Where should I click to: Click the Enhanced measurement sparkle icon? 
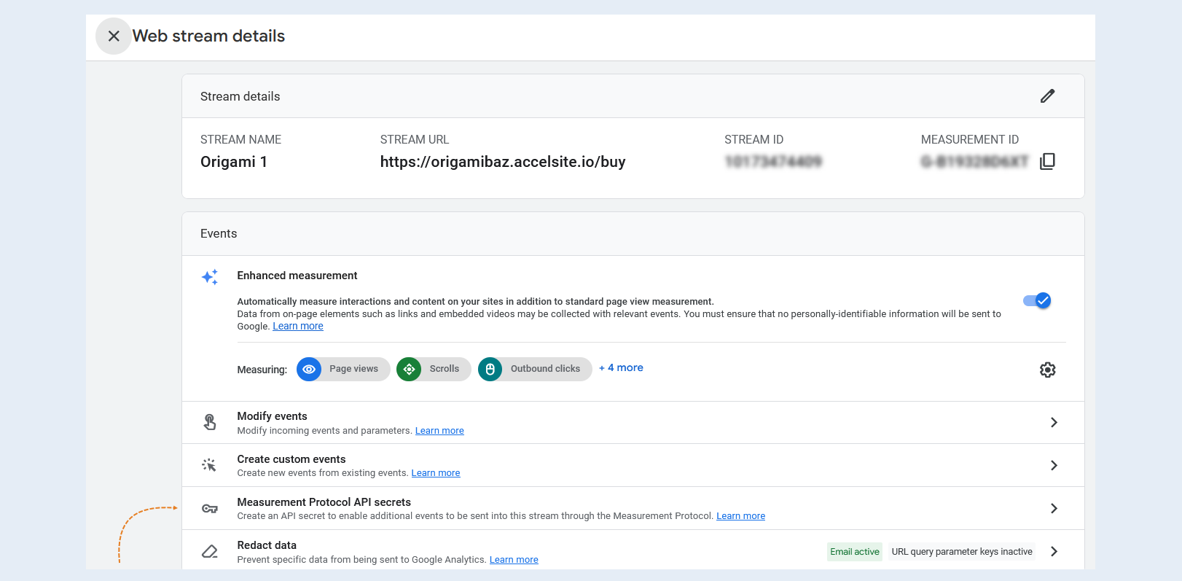click(210, 277)
